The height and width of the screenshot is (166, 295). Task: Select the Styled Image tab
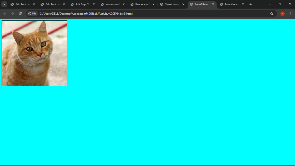click(x=172, y=4)
